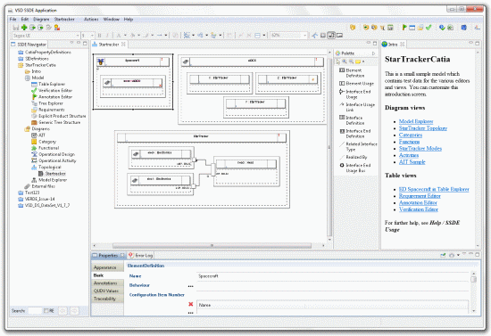Select the Properties tab
491x336 pixels.
click(x=108, y=256)
